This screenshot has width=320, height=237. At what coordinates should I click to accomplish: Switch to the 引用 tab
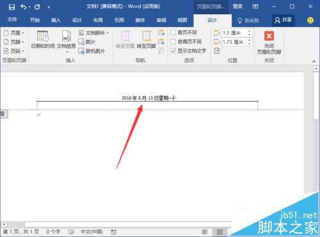coord(119,20)
